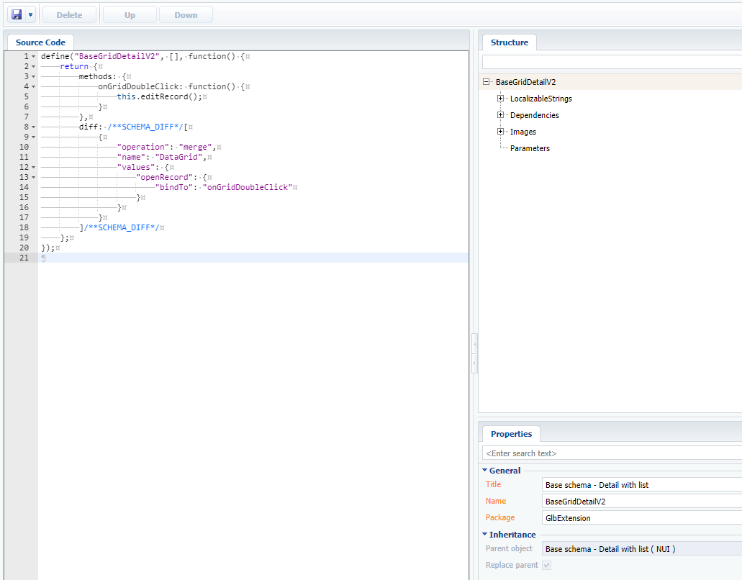742x580 pixels.
Task: Click the Save floppy disk icon
Action: point(16,14)
